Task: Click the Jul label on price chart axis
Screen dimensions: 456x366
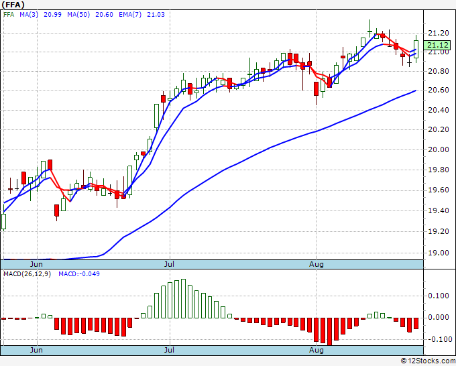Action: (169, 264)
